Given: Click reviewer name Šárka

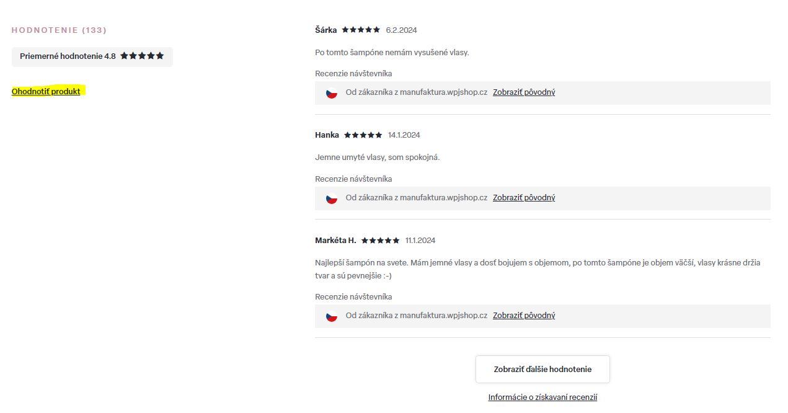Looking at the screenshot, I should pos(326,30).
